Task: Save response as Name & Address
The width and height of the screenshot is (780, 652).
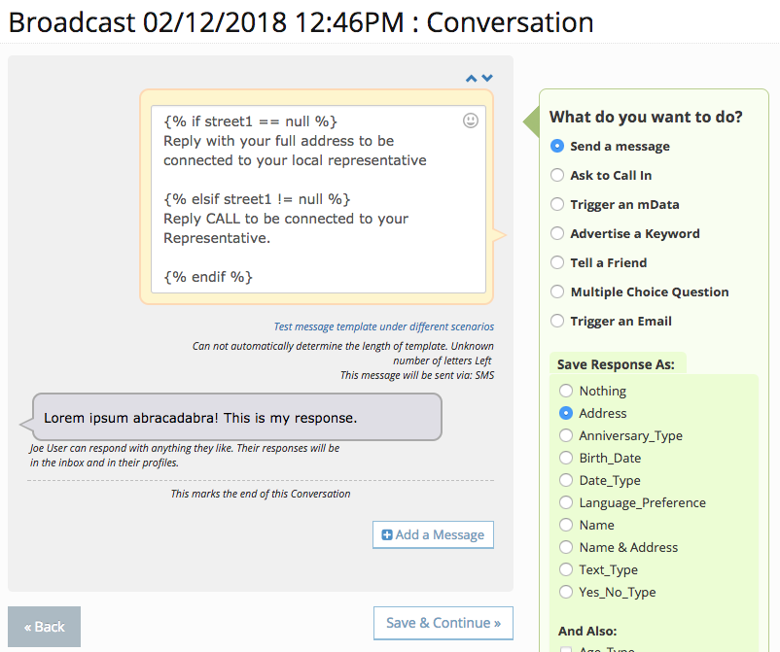Action: click(566, 547)
